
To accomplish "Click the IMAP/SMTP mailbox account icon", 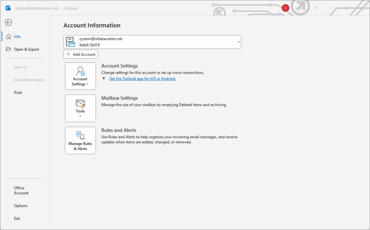I will [70, 42].
